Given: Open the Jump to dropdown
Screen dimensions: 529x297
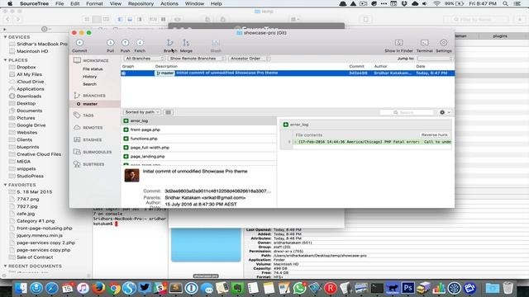Looking at the screenshot, I should [x=435, y=59].
